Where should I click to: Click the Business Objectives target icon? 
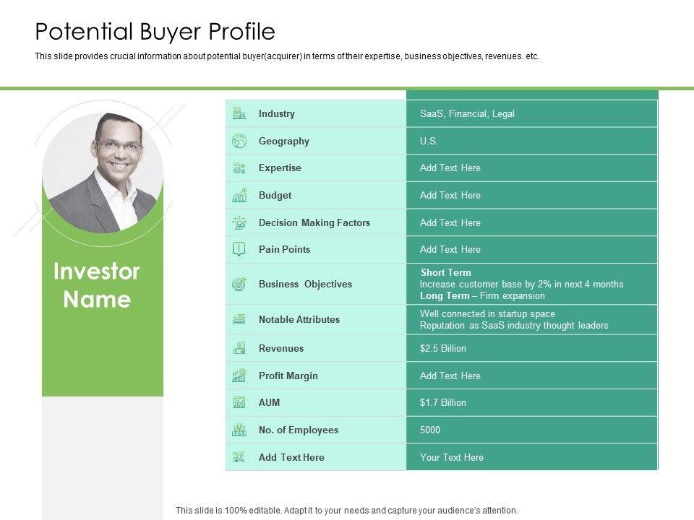point(239,284)
